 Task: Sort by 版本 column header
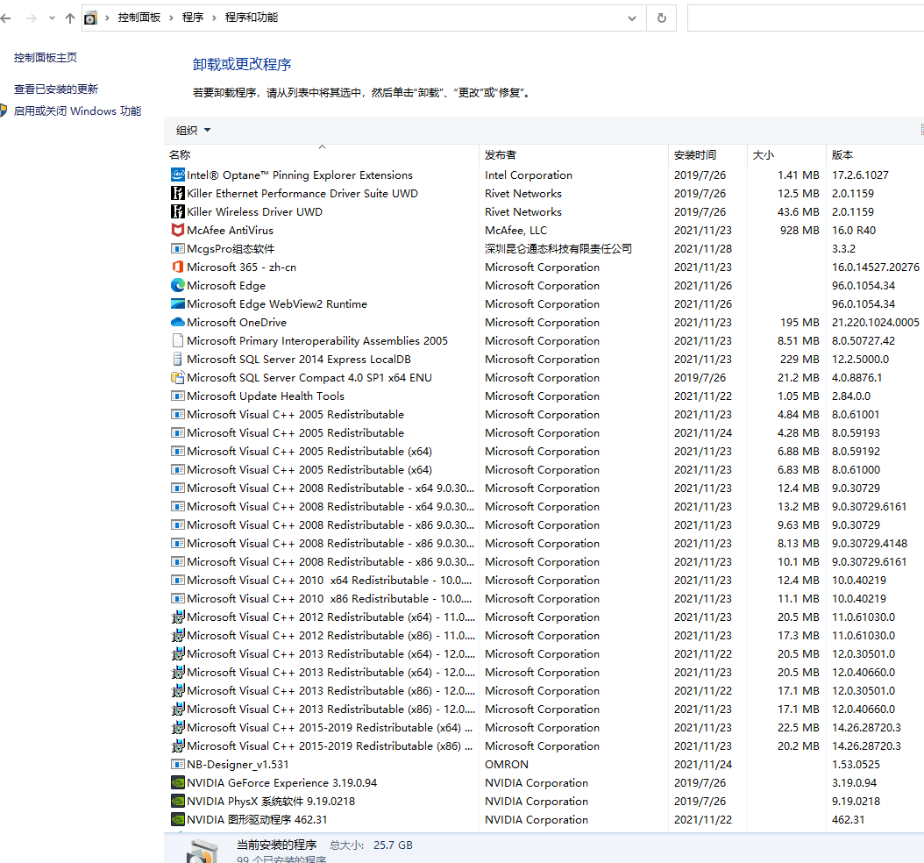842,155
